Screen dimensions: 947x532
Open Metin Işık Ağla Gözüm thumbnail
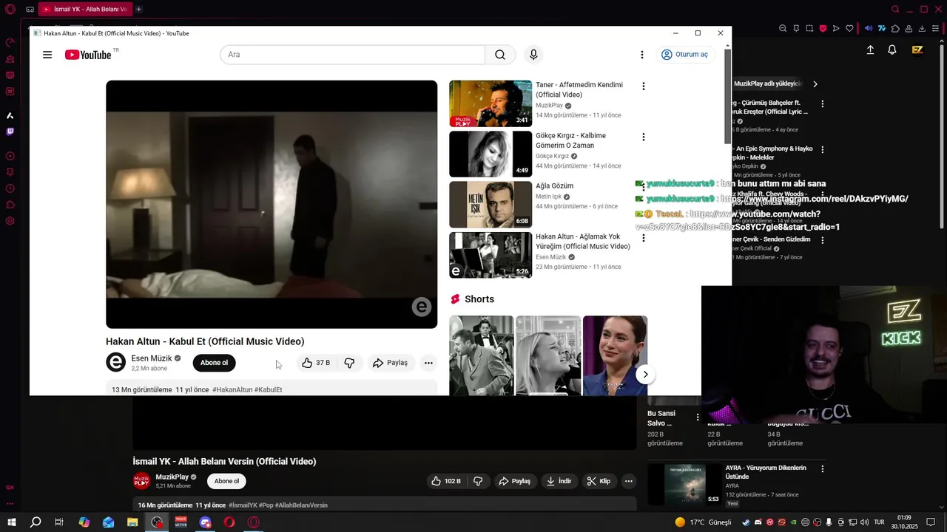[x=491, y=205]
